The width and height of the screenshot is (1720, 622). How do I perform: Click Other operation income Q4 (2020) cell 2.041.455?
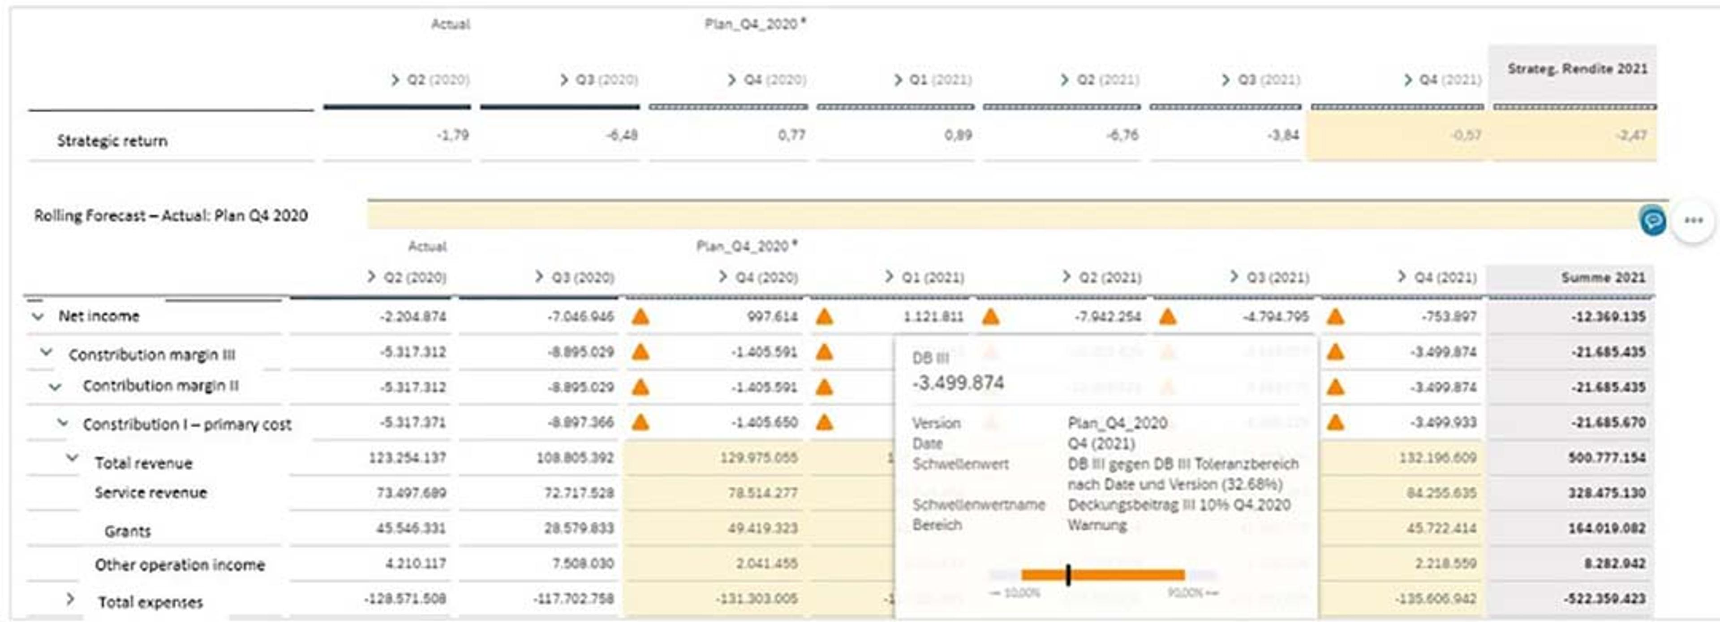click(x=766, y=563)
